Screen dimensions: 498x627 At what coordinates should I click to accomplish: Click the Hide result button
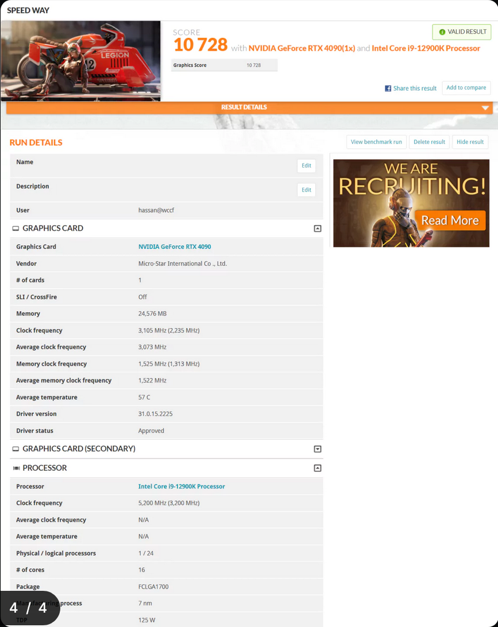pos(470,142)
